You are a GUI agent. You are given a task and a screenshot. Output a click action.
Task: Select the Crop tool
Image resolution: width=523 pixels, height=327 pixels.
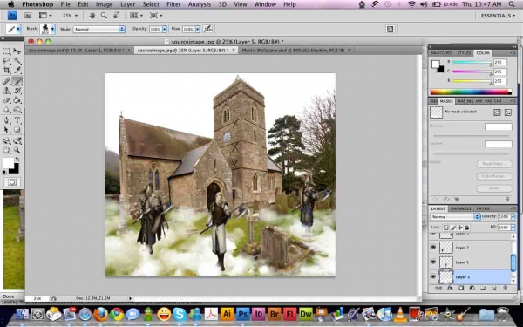click(6, 70)
